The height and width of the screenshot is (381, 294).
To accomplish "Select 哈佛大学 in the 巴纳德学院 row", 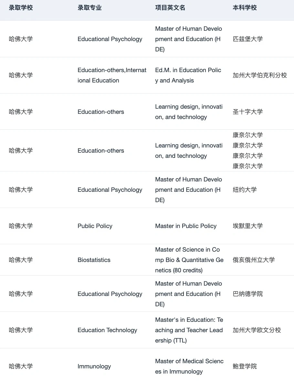I will [21, 294].
